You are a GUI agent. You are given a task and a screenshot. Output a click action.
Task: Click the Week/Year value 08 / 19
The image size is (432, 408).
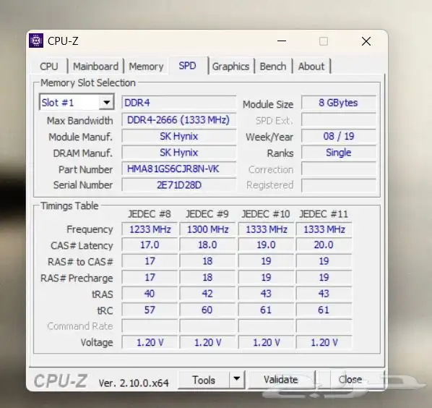(339, 136)
